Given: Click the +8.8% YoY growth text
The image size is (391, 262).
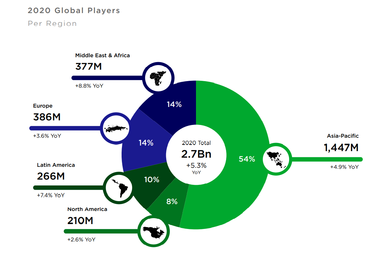Looking at the screenshot, I should tap(89, 86).
